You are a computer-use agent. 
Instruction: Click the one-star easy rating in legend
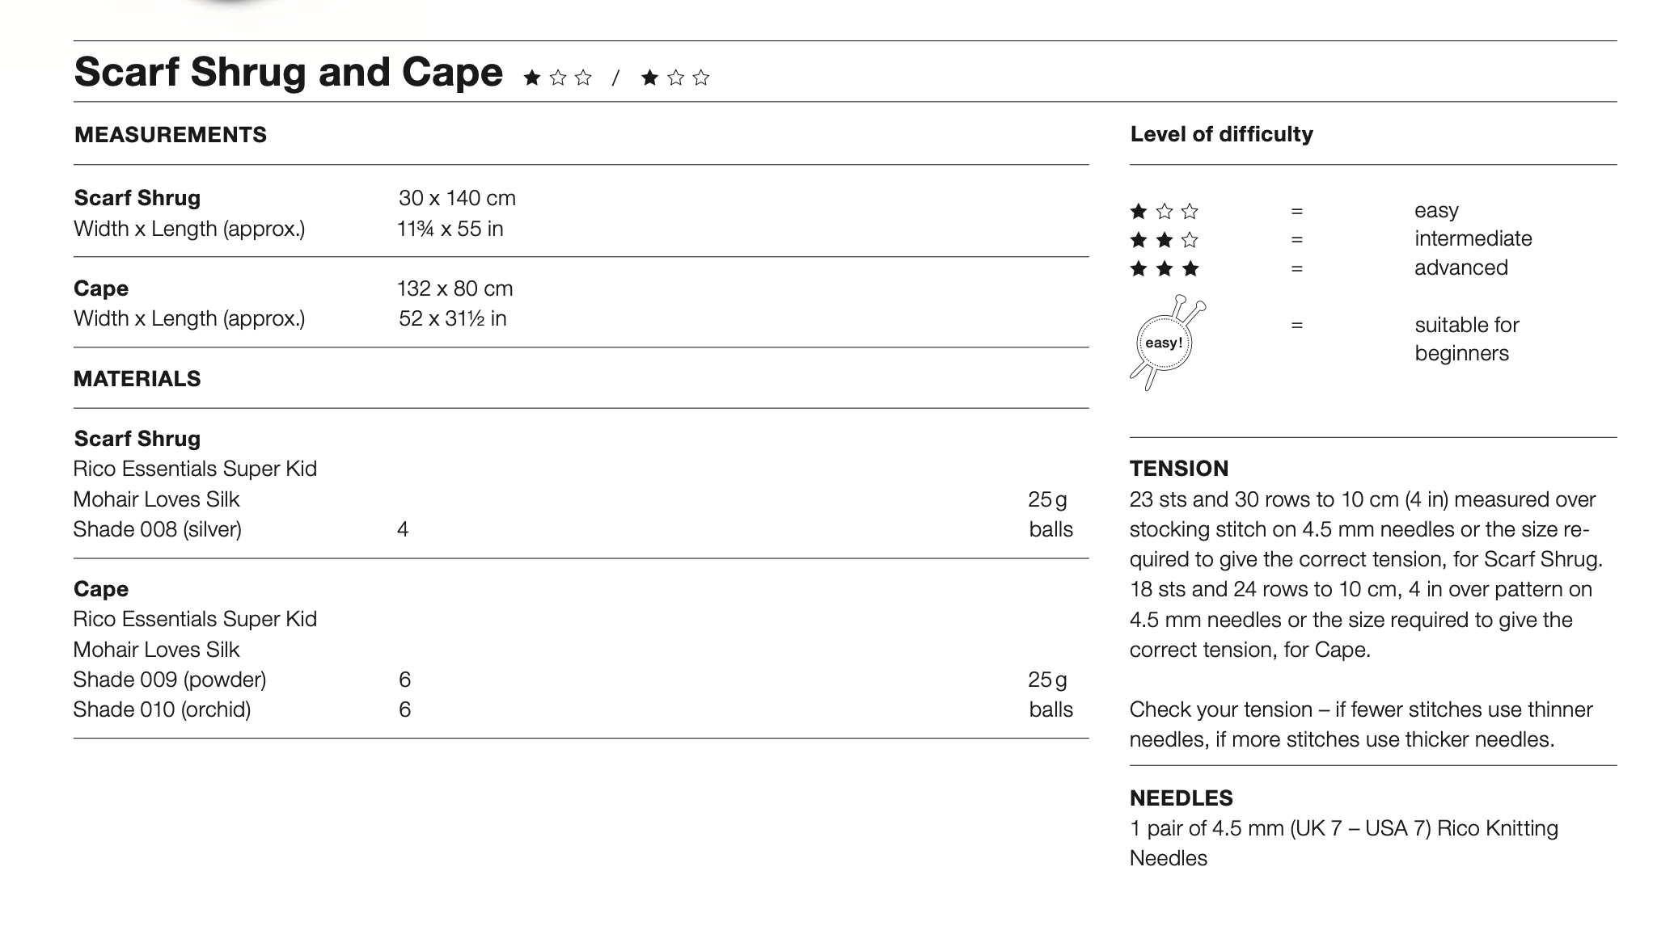pos(1164,212)
